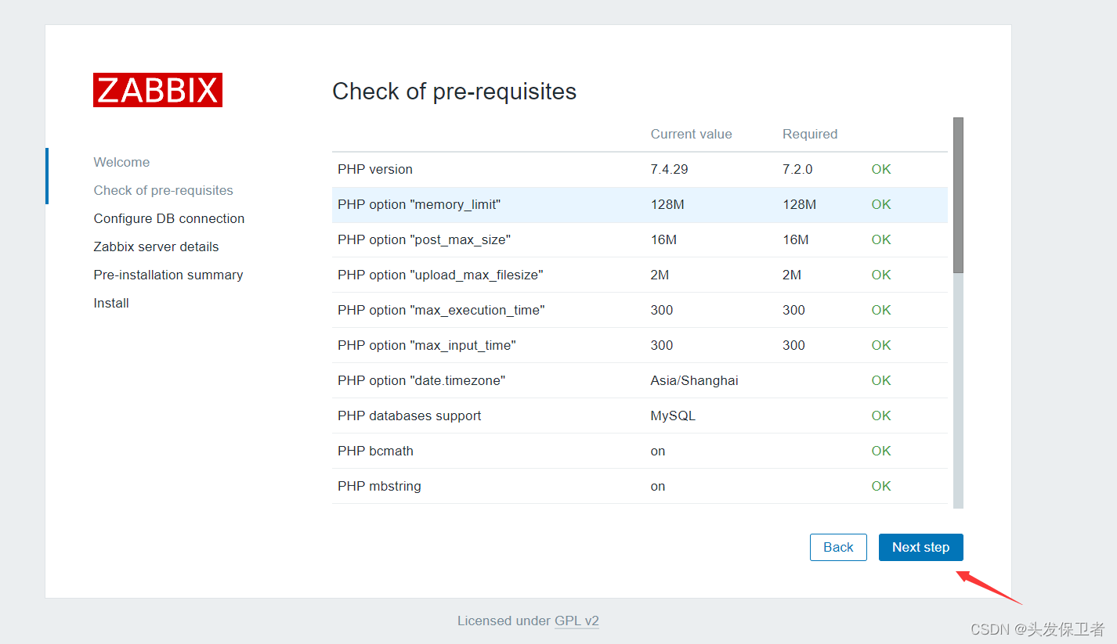Click PHP option "upload_max_filesize" row label
The height and width of the screenshot is (644, 1117).
point(440,275)
